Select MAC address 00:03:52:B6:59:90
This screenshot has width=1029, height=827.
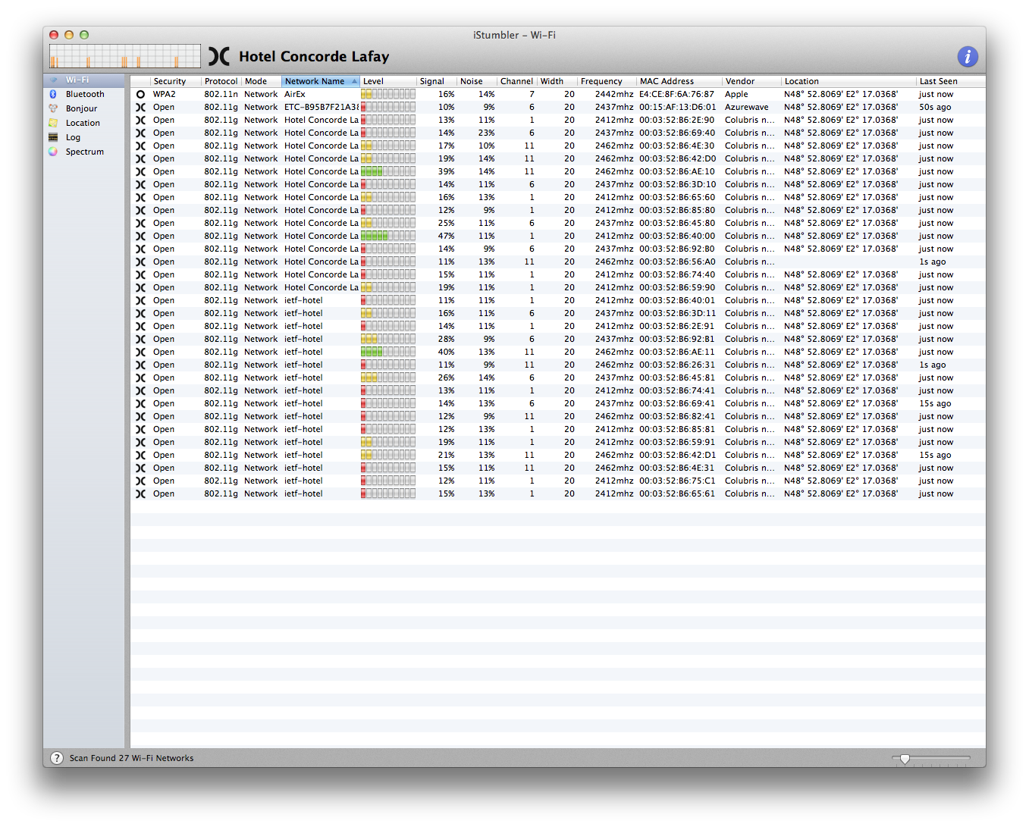676,287
